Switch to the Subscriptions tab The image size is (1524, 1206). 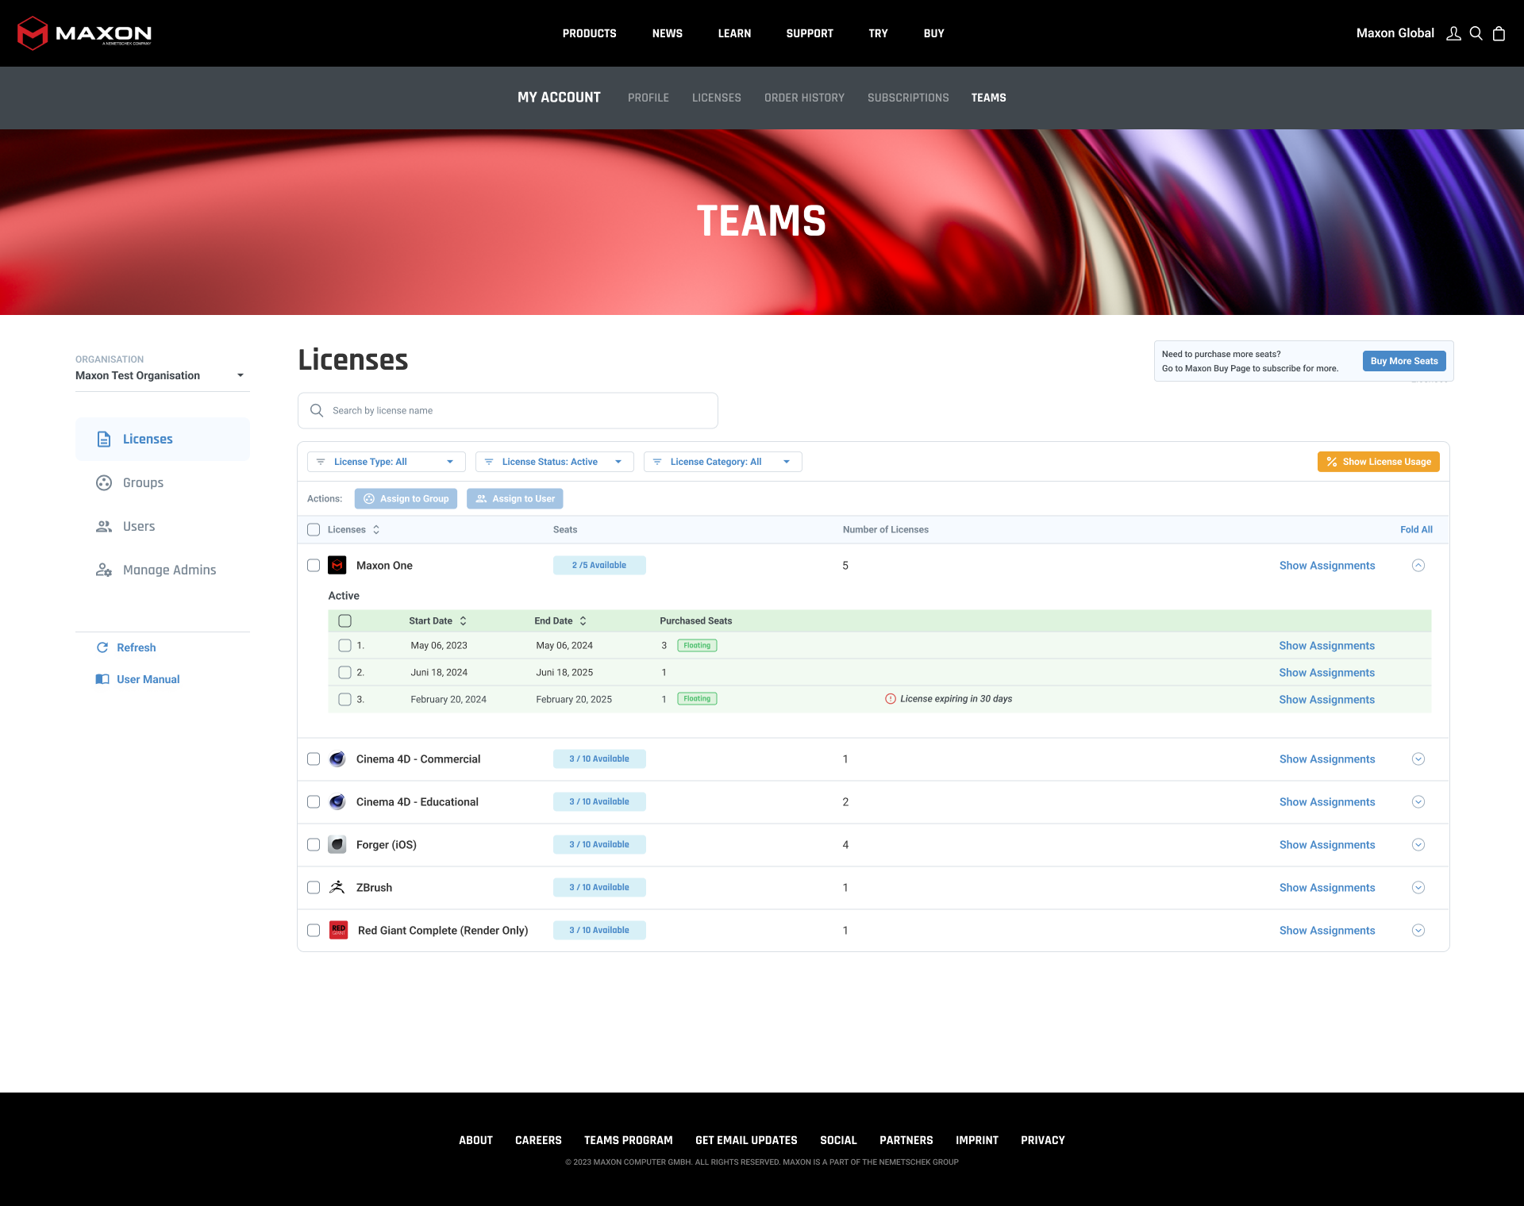click(908, 98)
